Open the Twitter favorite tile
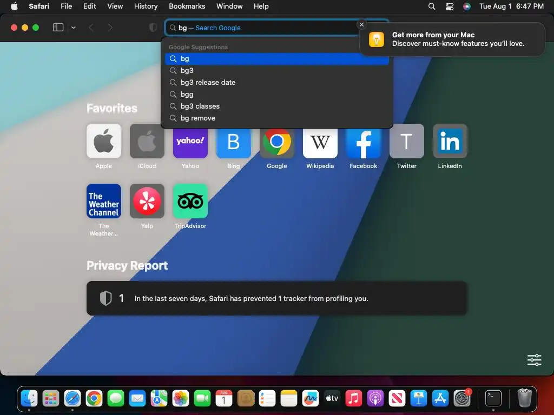This screenshot has height=415, width=554. click(x=407, y=141)
